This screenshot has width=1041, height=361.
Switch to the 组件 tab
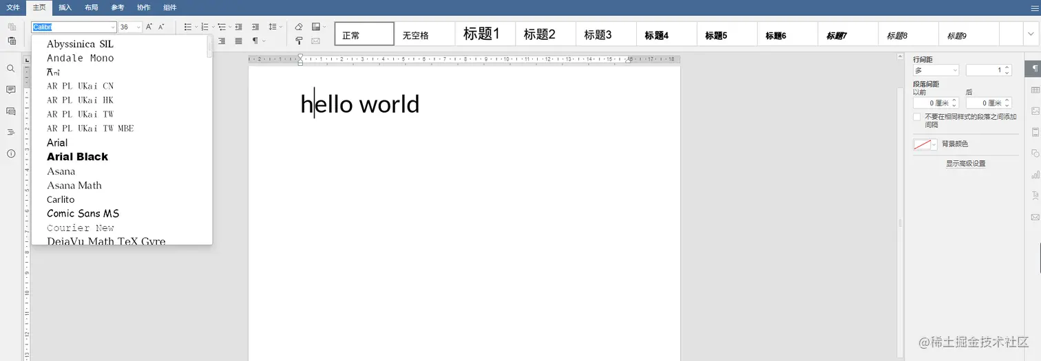point(169,8)
